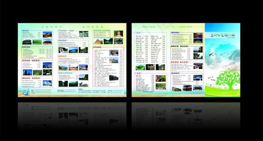Open the railway tracks photo thumbnail
263x141 pixels.
[x=84, y=34]
